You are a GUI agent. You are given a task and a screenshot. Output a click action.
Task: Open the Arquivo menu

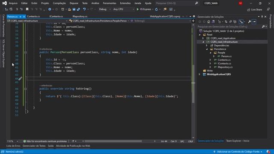[13, 3]
